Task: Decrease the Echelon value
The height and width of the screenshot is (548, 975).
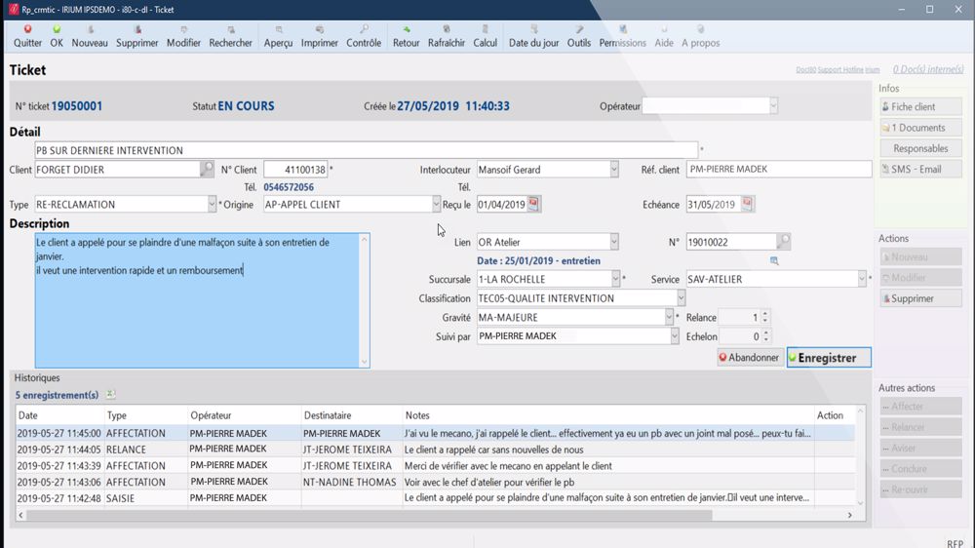Action: 766,339
